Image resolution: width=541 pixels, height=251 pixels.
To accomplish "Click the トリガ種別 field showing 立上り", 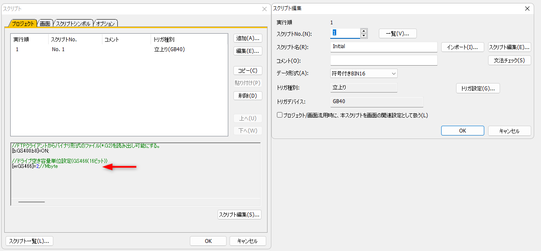I will 364,87.
